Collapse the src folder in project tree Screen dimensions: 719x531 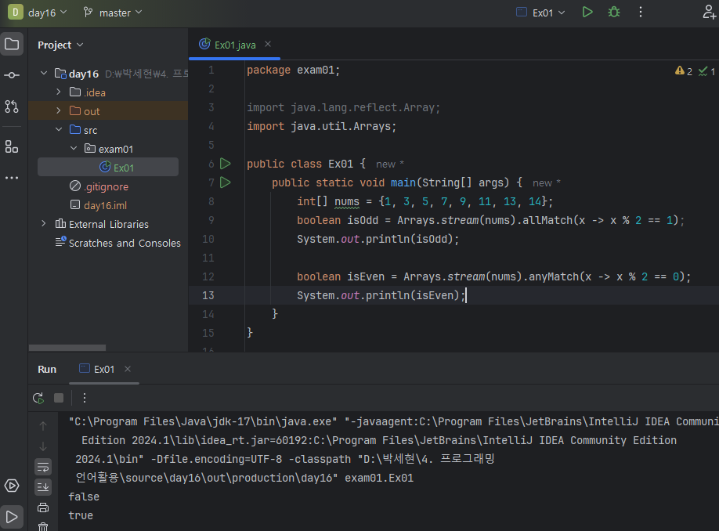coord(59,130)
